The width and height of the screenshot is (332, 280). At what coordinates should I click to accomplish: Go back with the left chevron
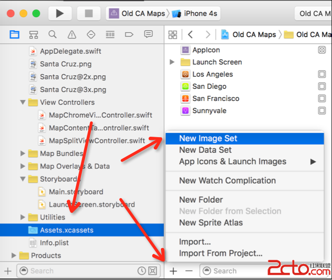tap(190, 34)
